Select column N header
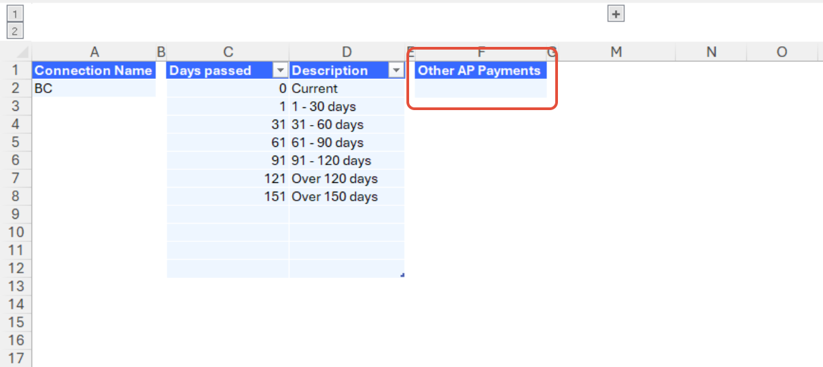Screen dimensions: 823x367 [711, 52]
